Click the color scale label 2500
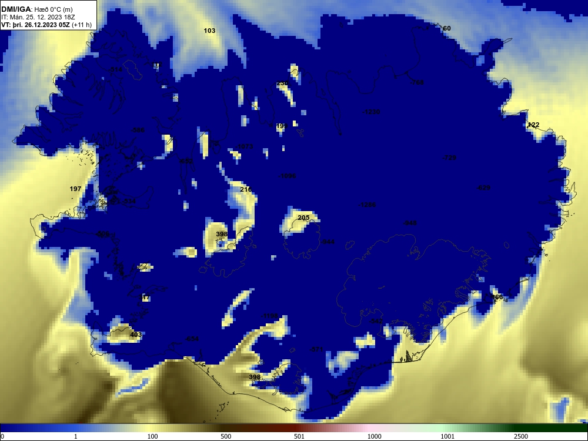This screenshot has height=441, width=588. click(x=521, y=436)
